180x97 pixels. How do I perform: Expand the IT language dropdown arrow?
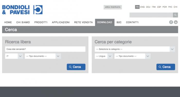pos(20,56)
